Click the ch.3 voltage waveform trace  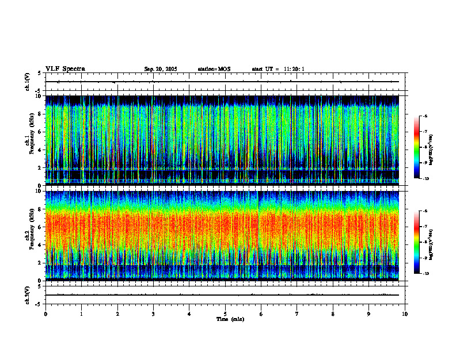tap(222, 295)
